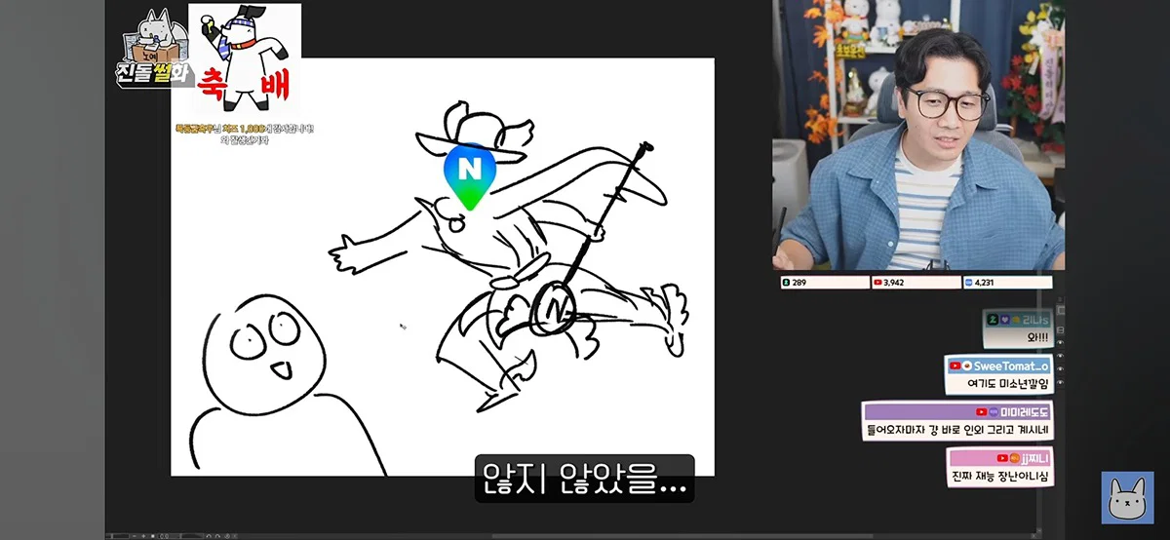Click the donation thank-you text under 축배 image
Image resolution: width=1170 pixels, height=540 pixels.
coord(244,134)
